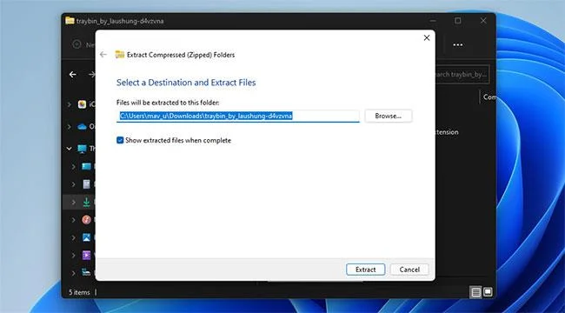Screen dimensions: 565x313
Task: Click Explorer's forward navigation arrow
Action: tap(91, 74)
